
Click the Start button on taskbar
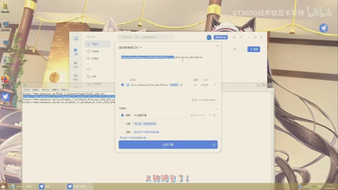[x=4, y=186]
